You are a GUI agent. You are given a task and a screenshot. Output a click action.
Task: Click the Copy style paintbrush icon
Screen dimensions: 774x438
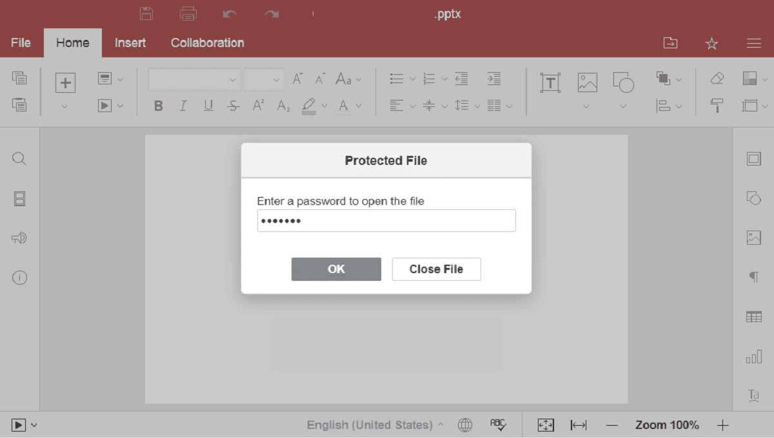[716, 105]
